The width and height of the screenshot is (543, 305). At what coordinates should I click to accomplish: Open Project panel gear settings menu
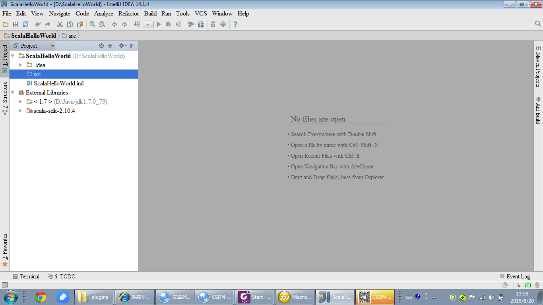[122, 46]
